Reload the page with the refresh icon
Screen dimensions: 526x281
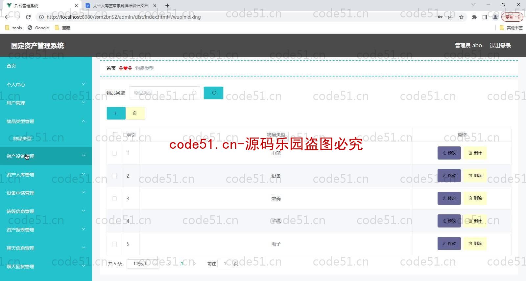(28, 17)
